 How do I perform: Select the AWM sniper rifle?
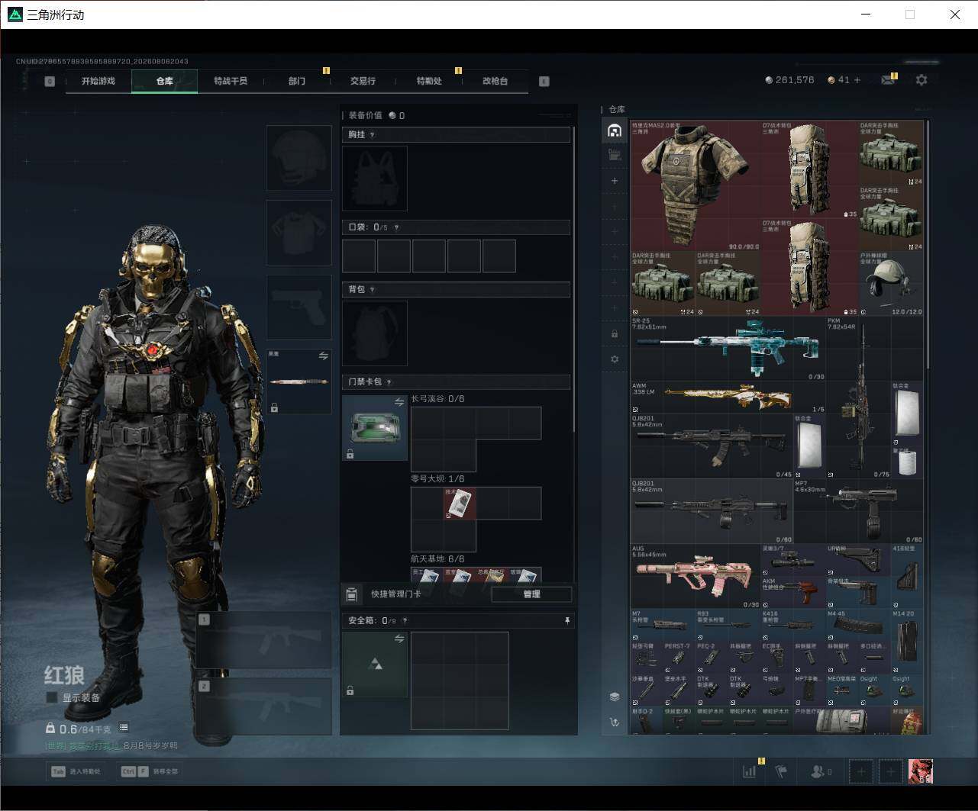[728, 397]
